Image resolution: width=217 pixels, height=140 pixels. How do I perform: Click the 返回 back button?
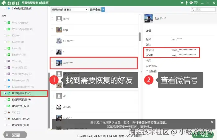coord(15,135)
